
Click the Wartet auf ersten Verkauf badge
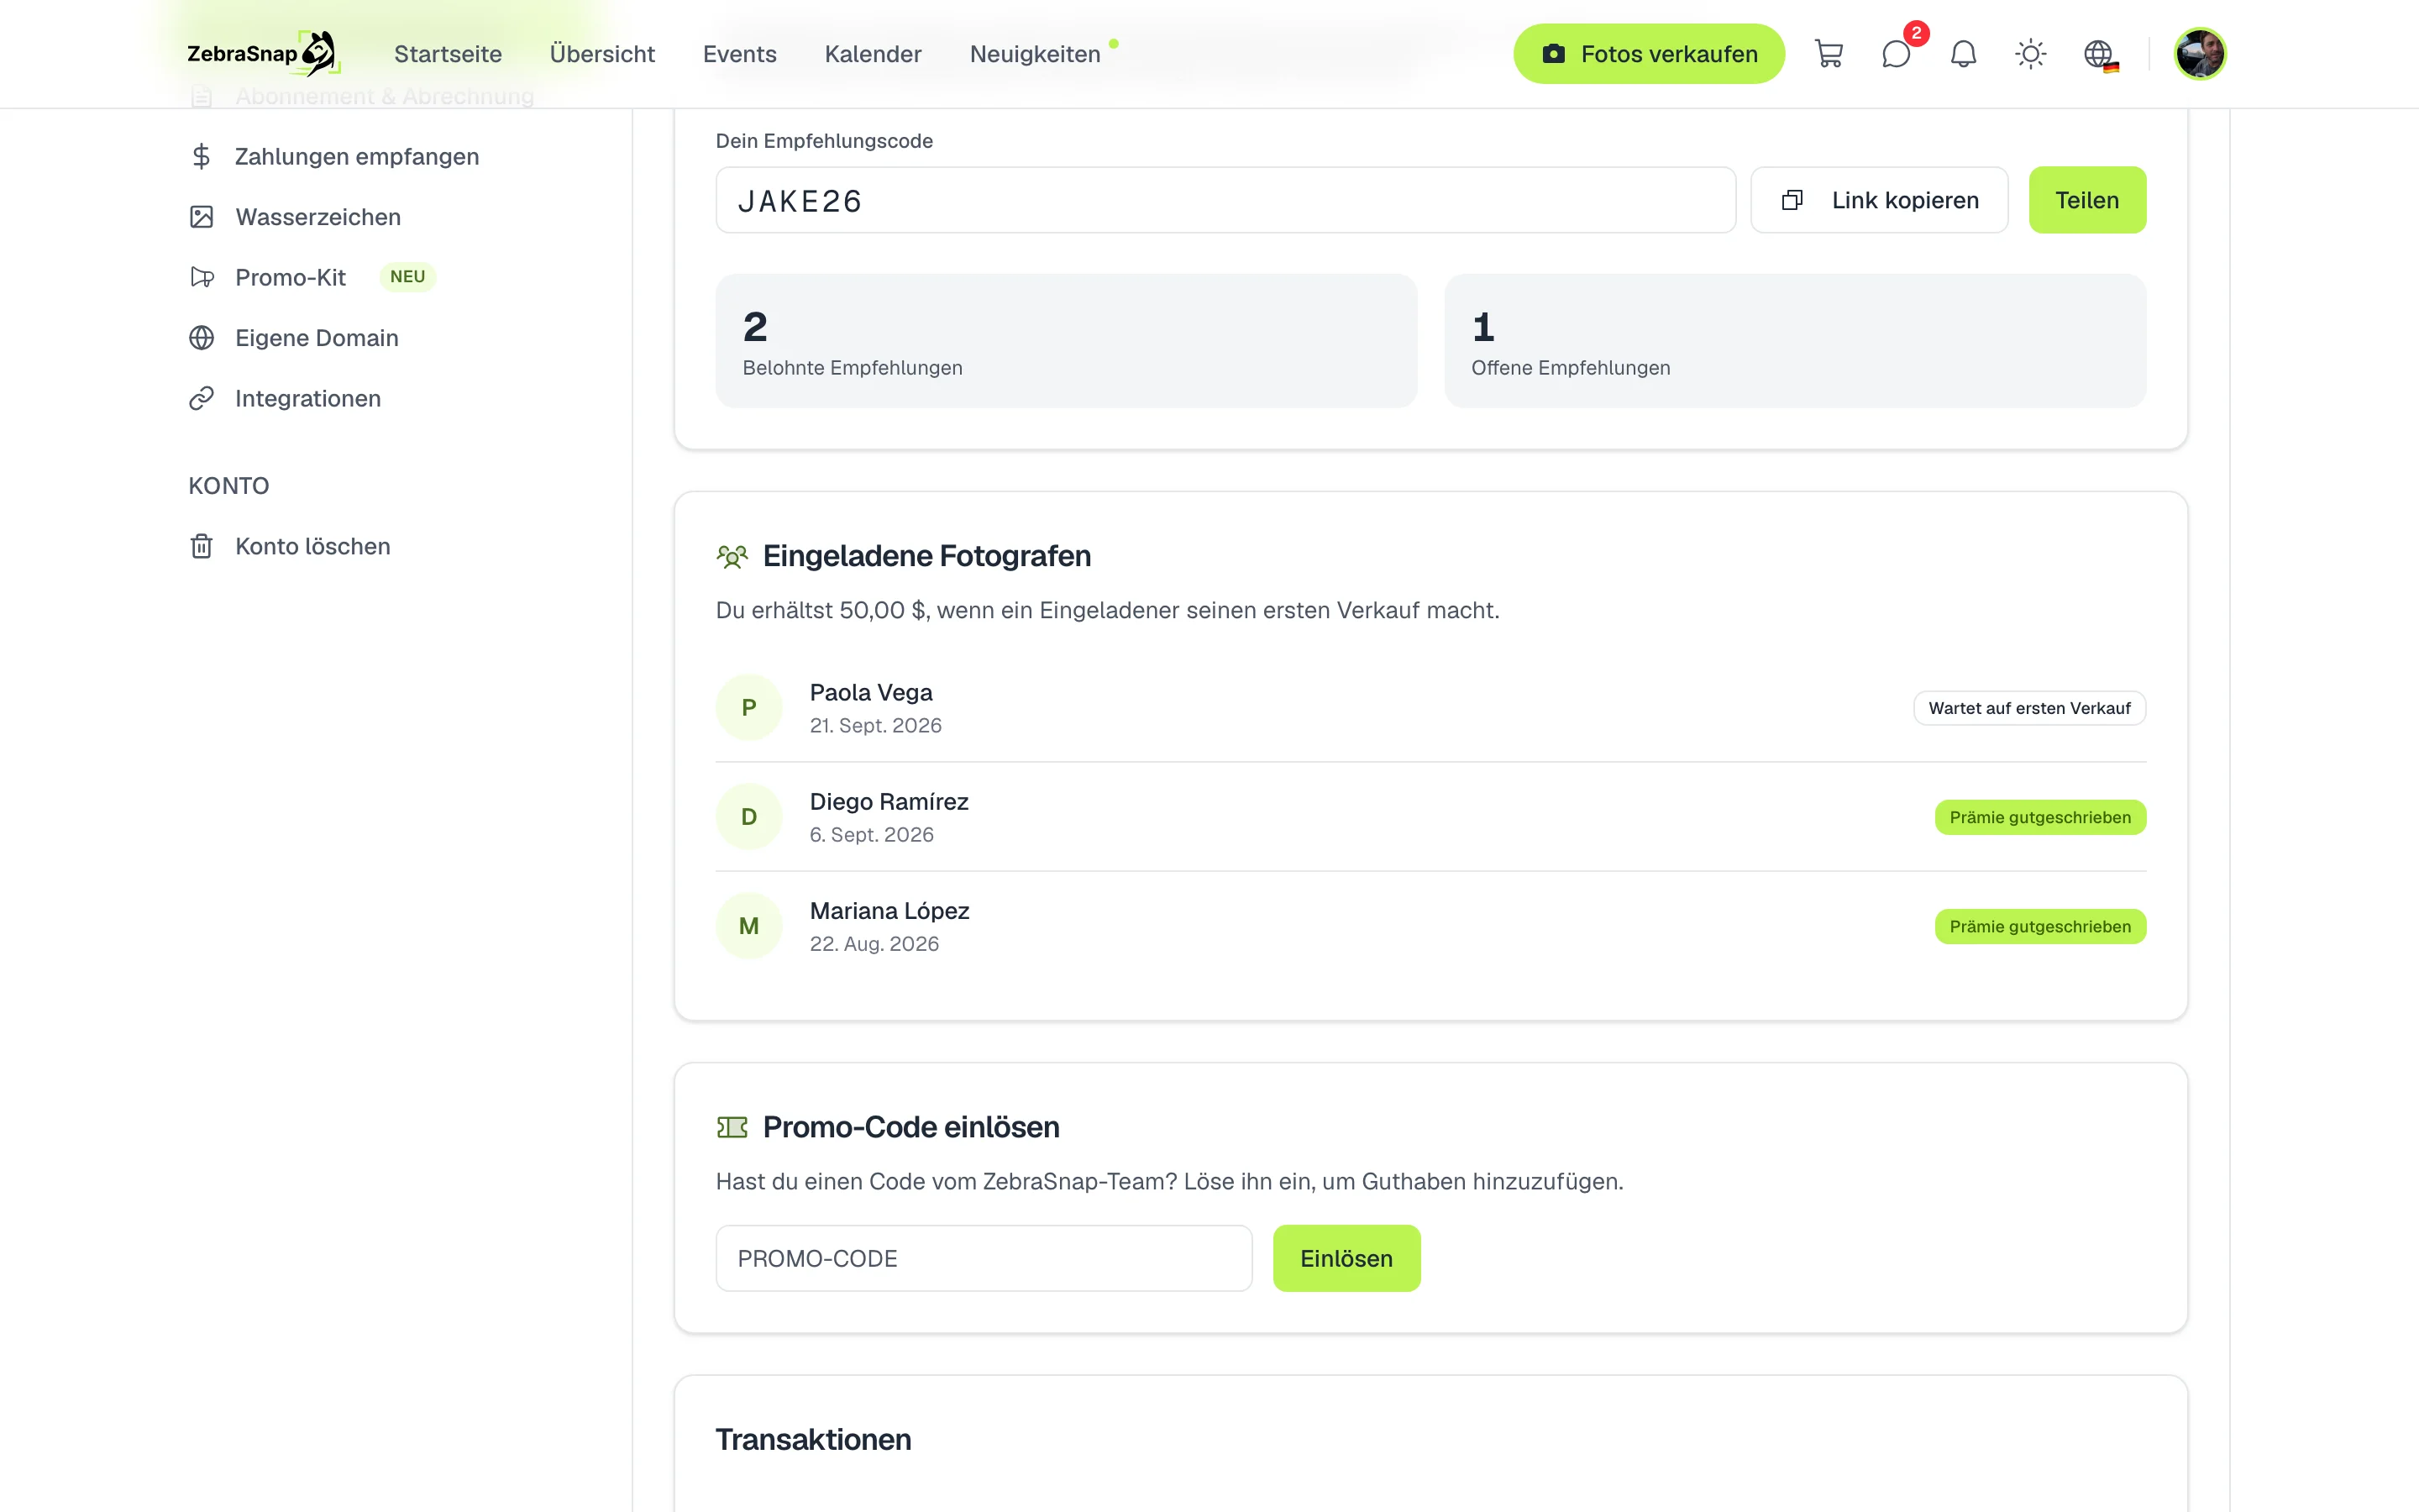(2029, 708)
